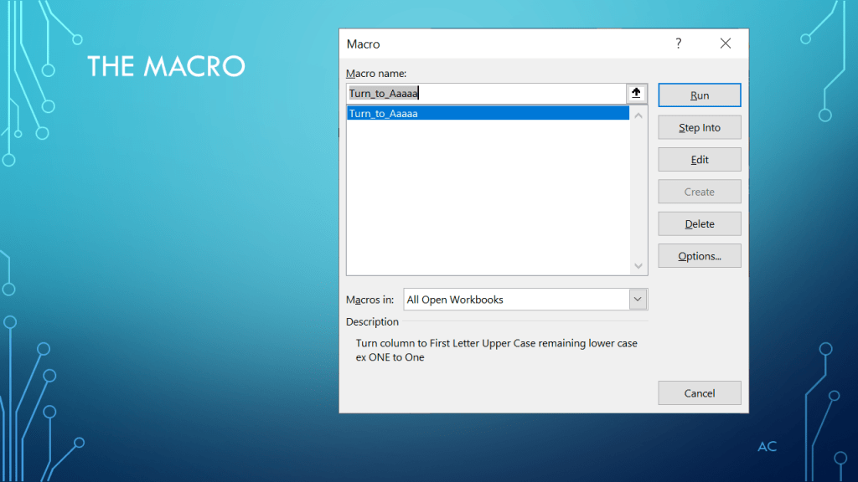
Task: Click the Step Into button
Action: pyautogui.click(x=699, y=128)
